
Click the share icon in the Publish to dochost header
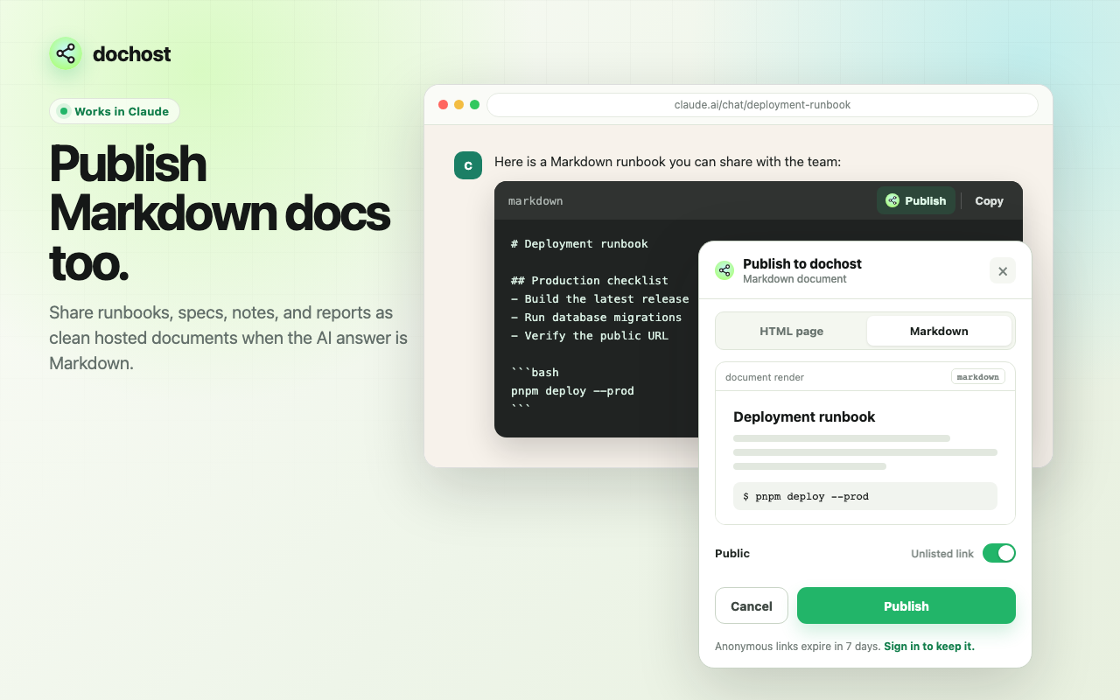click(724, 270)
